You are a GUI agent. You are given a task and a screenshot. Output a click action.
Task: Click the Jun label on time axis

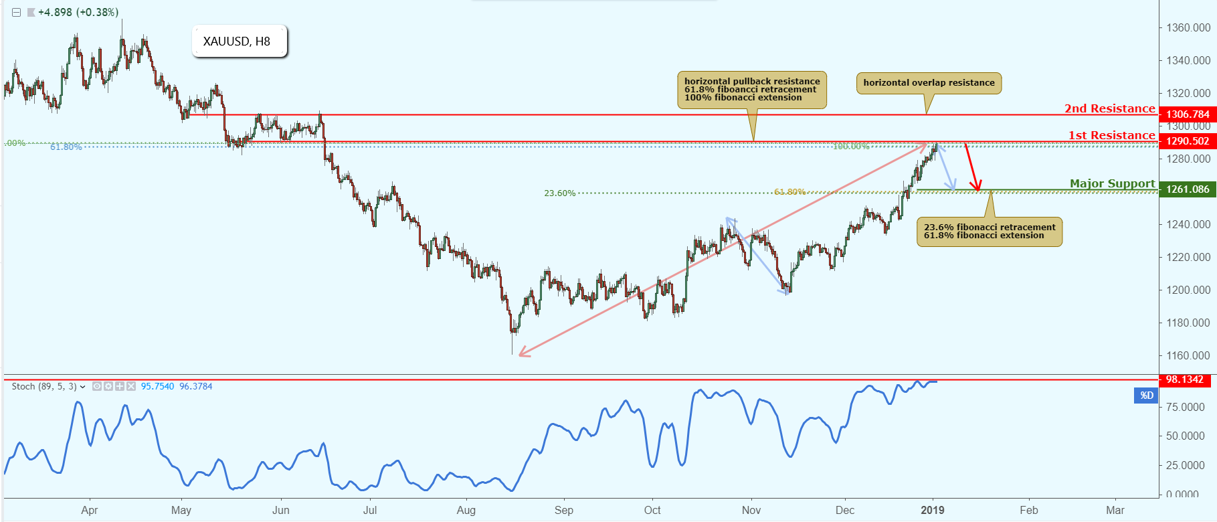click(281, 510)
